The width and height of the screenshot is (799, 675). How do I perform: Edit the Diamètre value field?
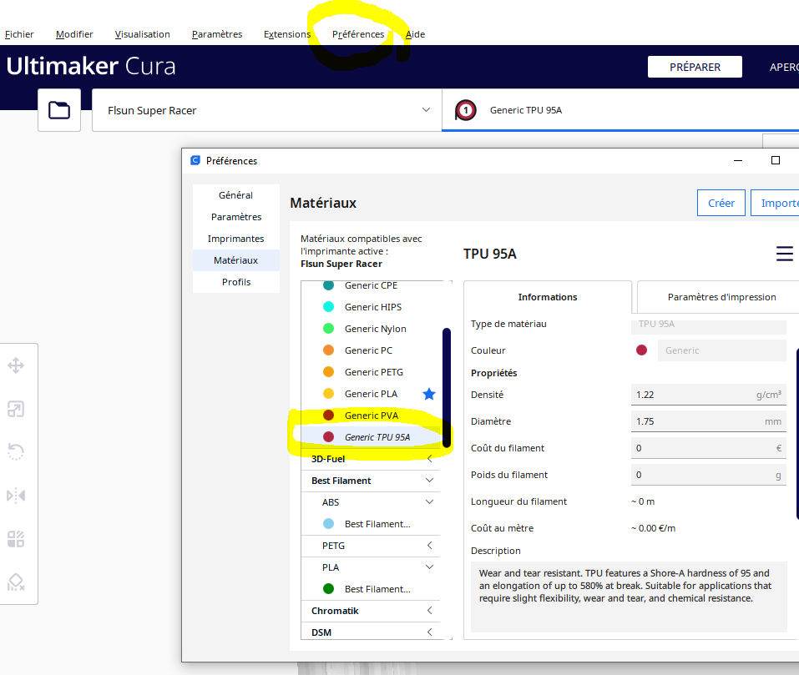(708, 421)
